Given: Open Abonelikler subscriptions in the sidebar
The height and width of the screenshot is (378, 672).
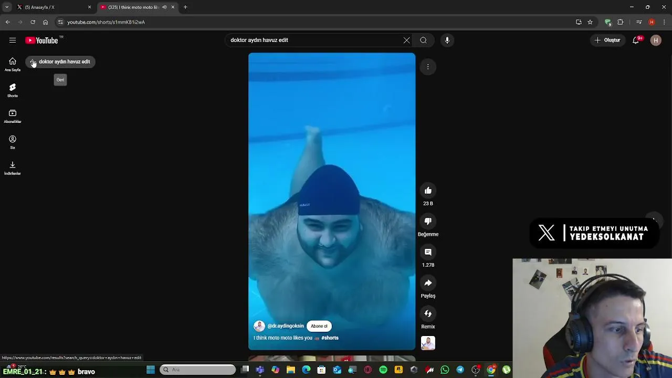Looking at the screenshot, I should tap(13, 117).
